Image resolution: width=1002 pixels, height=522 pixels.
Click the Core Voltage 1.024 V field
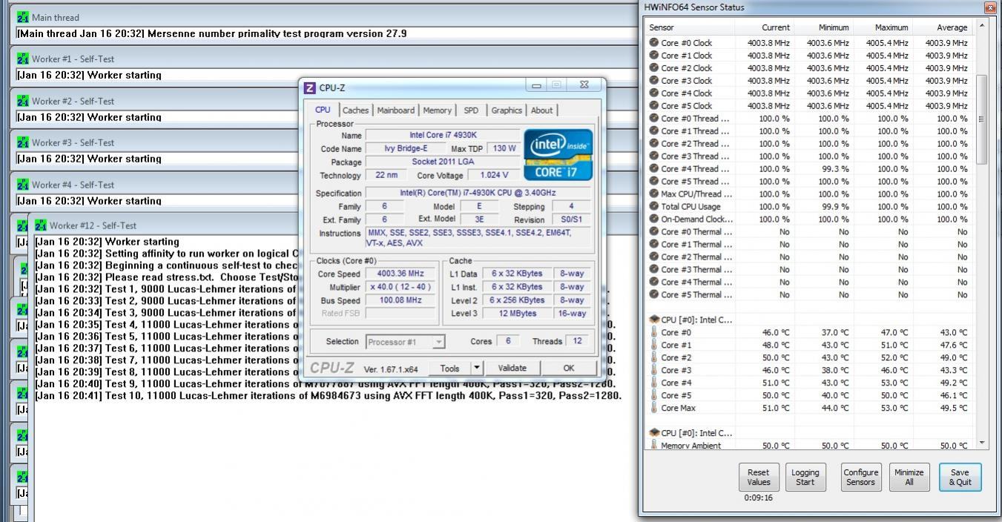tap(494, 176)
